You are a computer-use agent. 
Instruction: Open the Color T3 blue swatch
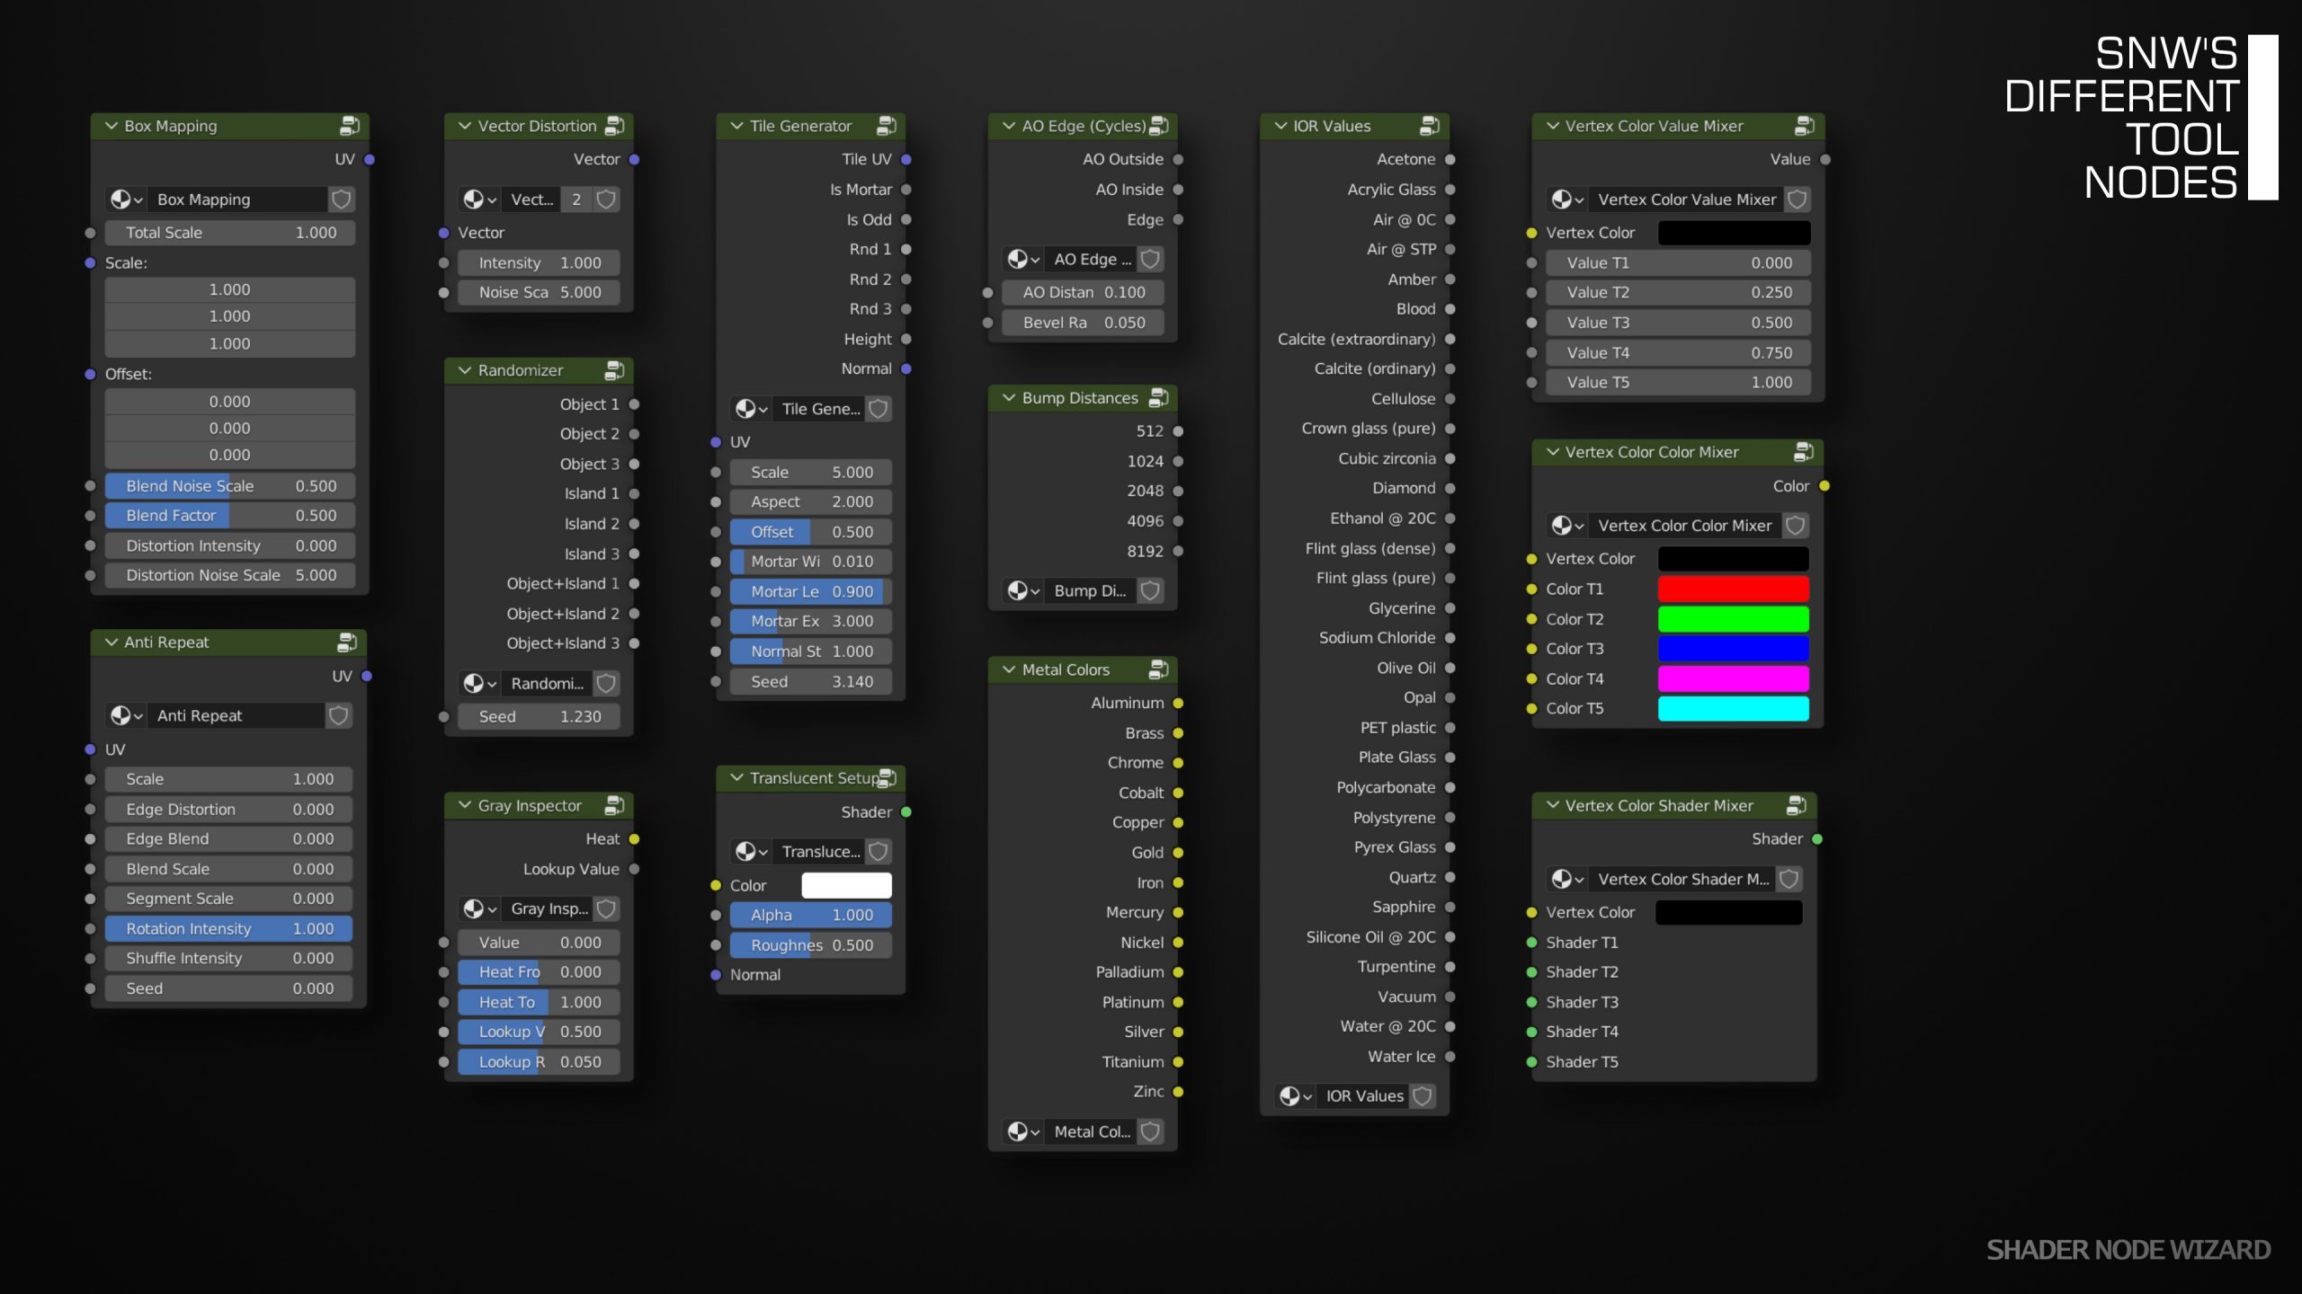(x=1733, y=649)
